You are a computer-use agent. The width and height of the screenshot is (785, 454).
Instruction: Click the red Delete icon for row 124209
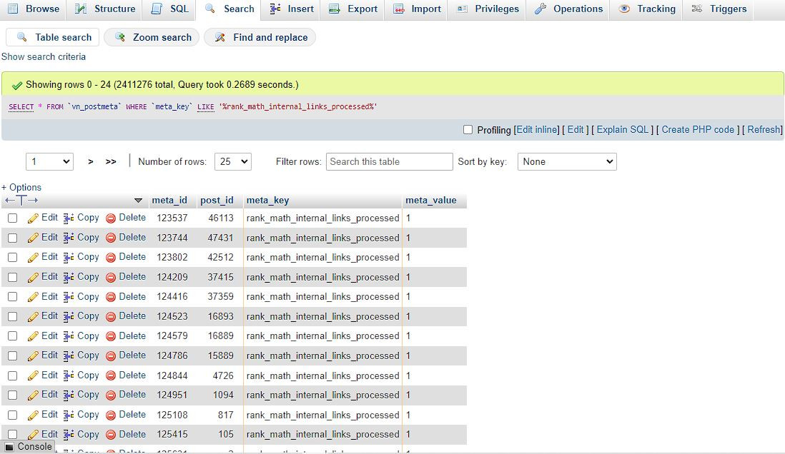pyautogui.click(x=111, y=277)
